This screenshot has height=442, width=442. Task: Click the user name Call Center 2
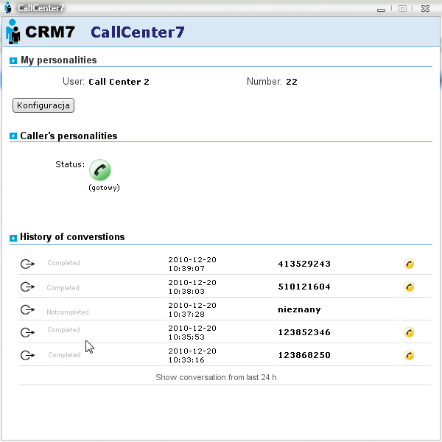[x=119, y=82]
